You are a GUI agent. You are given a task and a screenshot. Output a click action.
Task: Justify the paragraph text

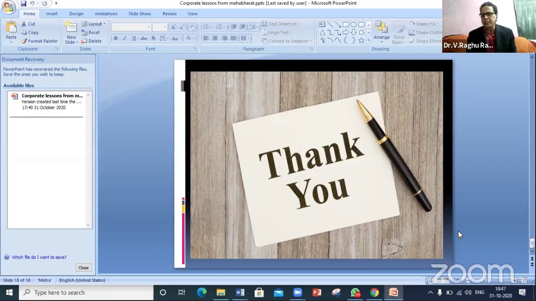(x=234, y=38)
